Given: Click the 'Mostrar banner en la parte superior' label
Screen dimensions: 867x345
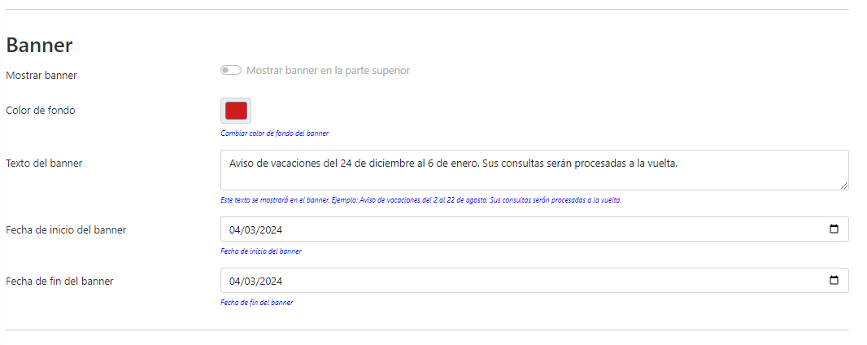Looking at the screenshot, I should coord(328,71).
